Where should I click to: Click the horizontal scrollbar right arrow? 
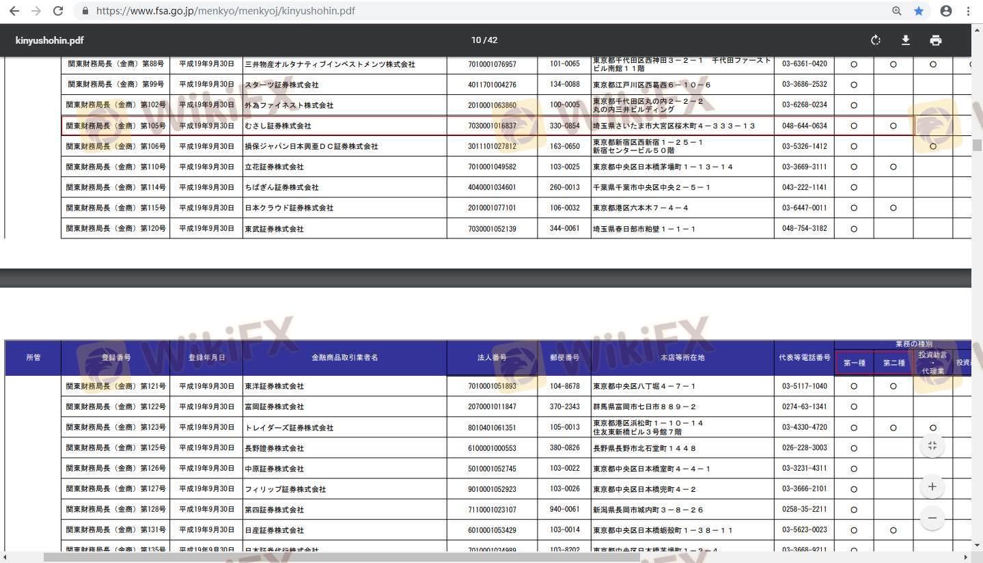pyautogui.click(x=966, y=558)
